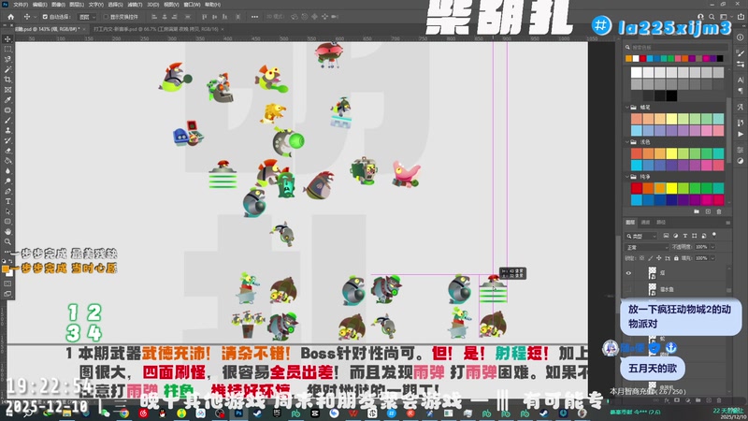
Task: Select the Eraser tool
Action: coord(7,151)
